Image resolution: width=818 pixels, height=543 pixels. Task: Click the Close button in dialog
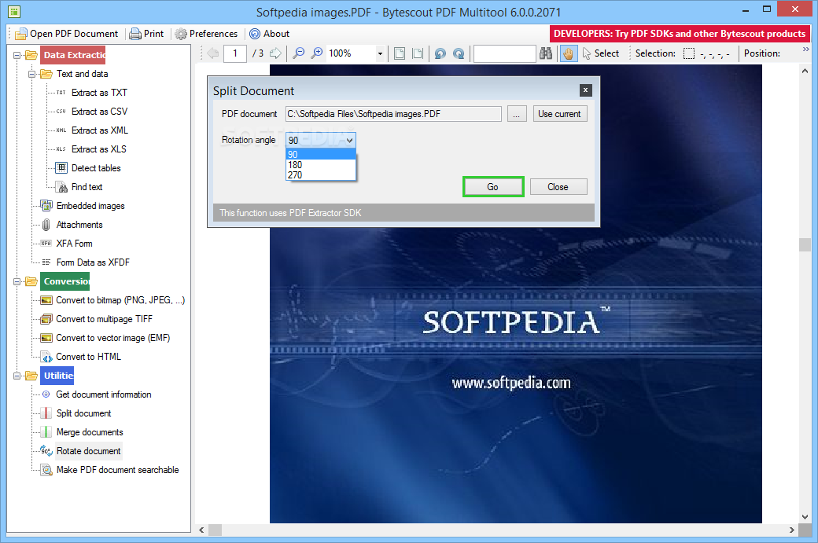(558, 186)
